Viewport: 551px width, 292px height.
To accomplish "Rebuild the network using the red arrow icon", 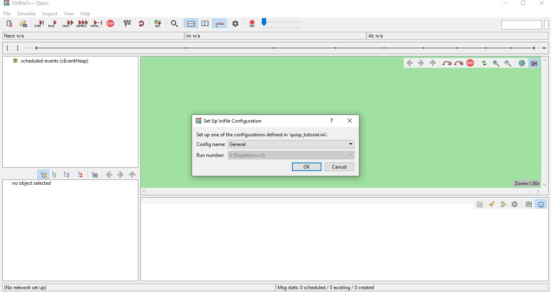I will tap(141, 23).
